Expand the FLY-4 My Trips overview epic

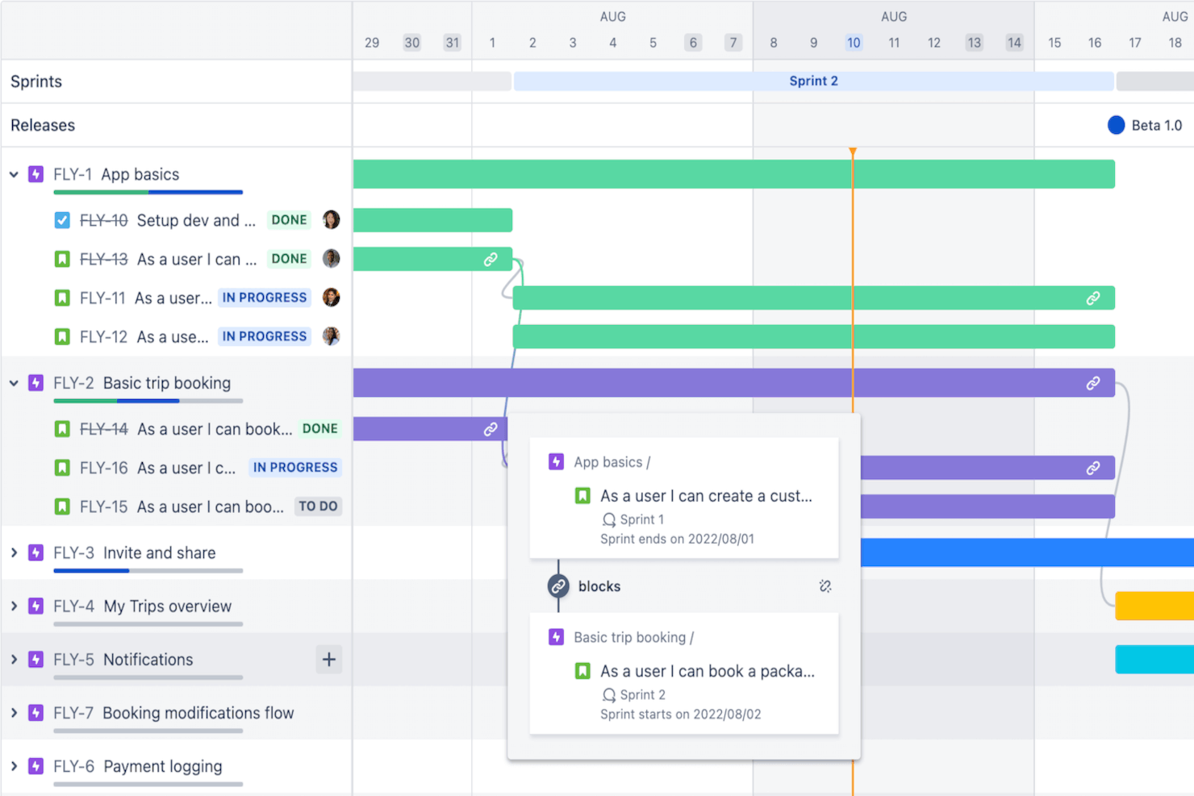14,606
